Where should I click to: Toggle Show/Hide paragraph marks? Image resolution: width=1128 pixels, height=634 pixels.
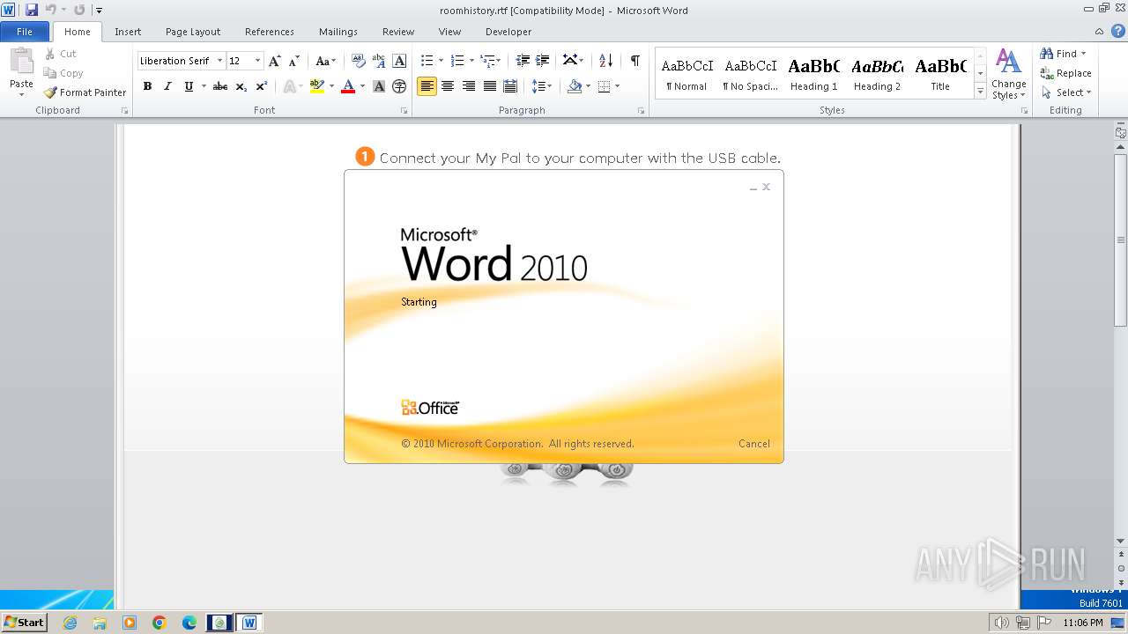point(634,61)
